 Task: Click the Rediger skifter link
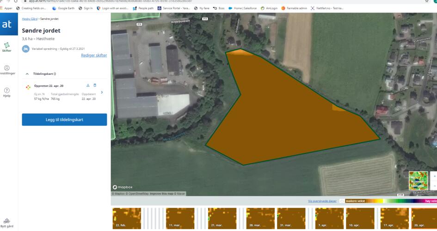(x=94, y=55)
